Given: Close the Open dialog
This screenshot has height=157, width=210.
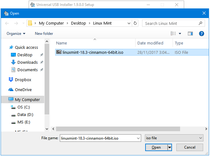Looking at the screenshot, I should click(204, 13).
